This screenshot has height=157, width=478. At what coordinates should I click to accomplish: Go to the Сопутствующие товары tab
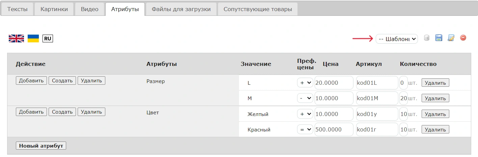[x=258, y=9]
